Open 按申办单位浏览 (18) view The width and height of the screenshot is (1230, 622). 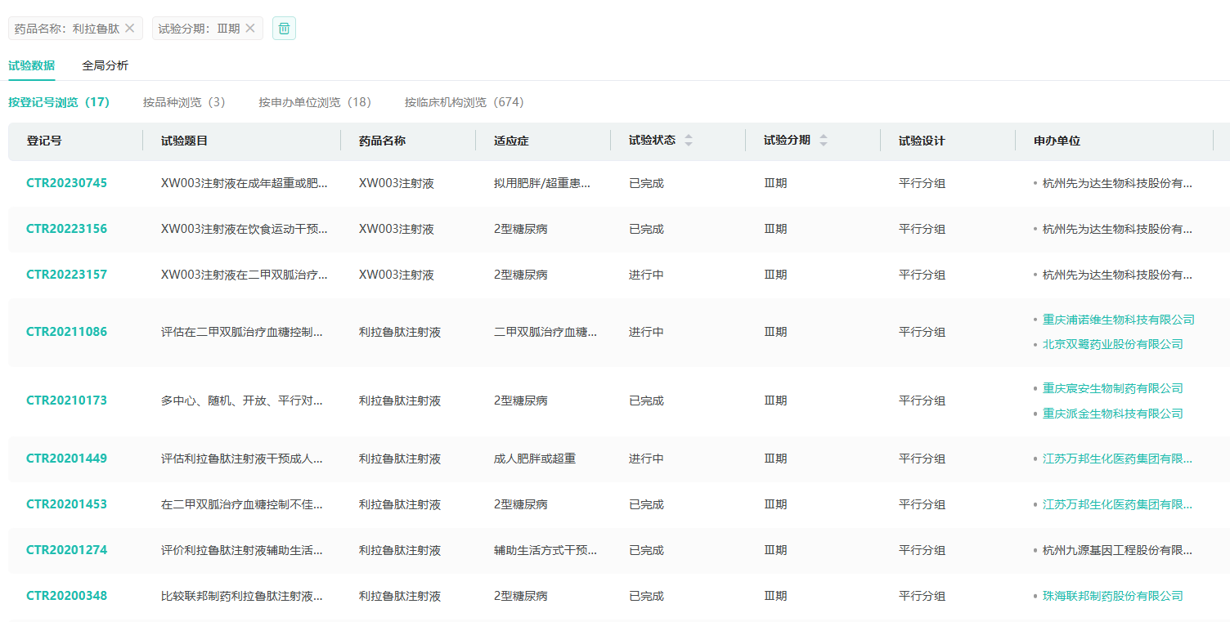[315, 102]
